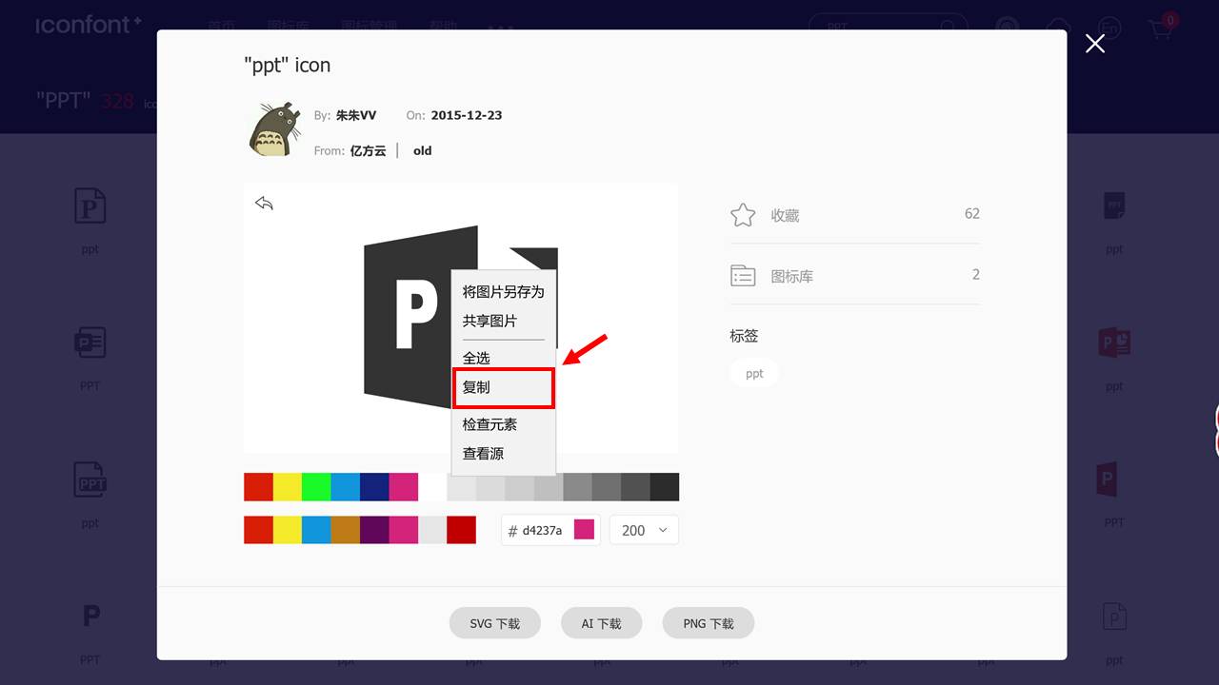Pick the dark purple color swatch
Image resolution: width=1219 pixels, height=685 pixels.
[x=374, y=530]
